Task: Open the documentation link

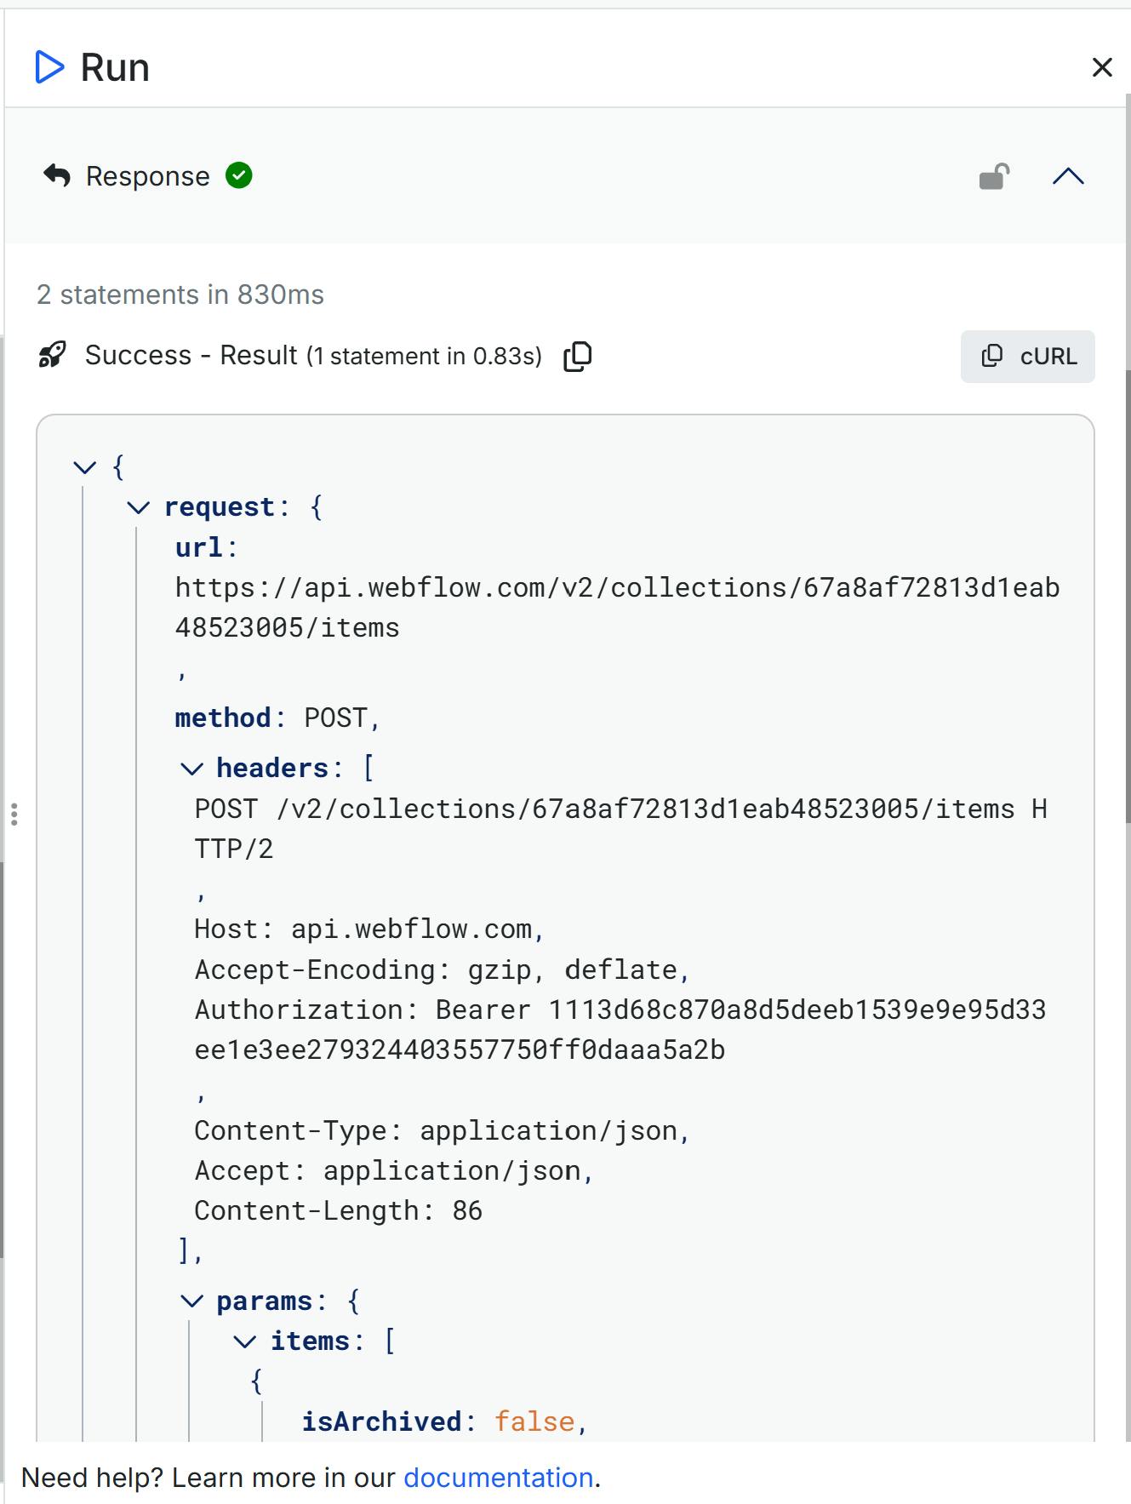Action: pos(498,1478)
